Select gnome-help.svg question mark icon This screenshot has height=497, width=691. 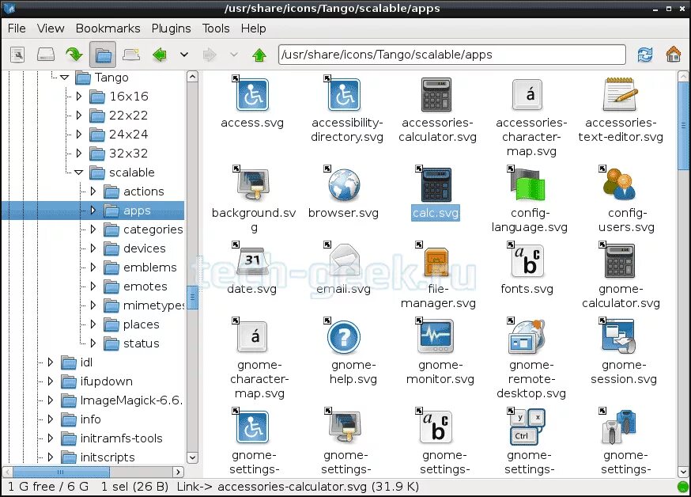tap(344, 337)
